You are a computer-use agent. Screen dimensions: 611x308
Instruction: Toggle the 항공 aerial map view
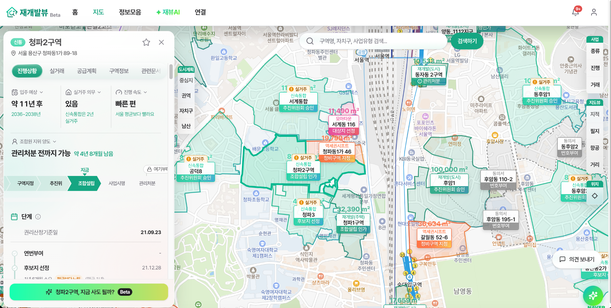[x=595, y=148]
